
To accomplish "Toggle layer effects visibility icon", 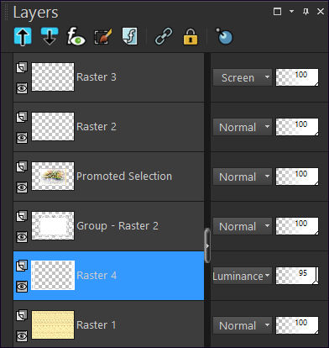I will point(76,36).
